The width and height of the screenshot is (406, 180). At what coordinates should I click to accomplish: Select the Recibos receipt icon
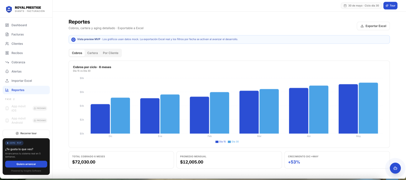pyautogui.click(x=7, y=53)
